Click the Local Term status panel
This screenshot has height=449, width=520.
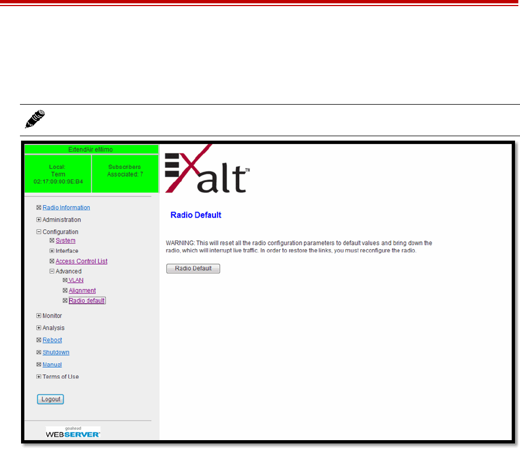pos(58,174)
